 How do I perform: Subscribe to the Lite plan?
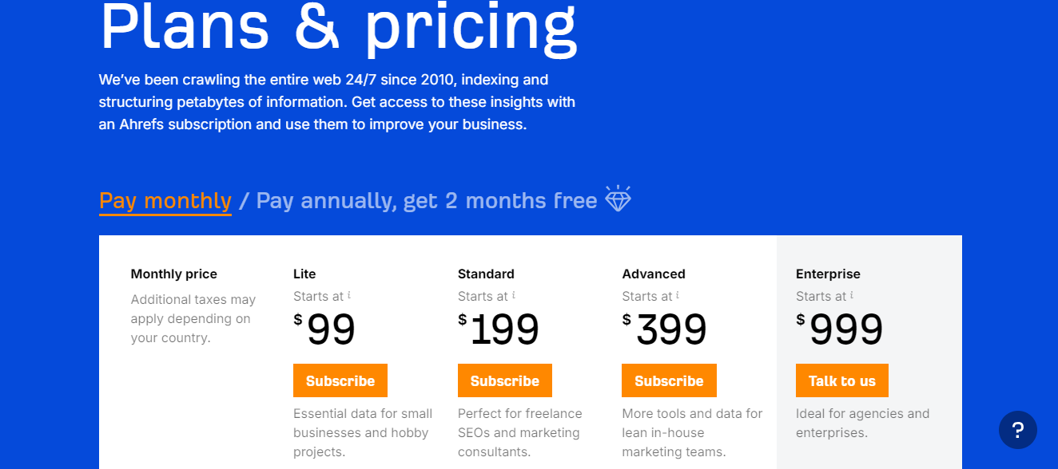(x=340, y=380)
